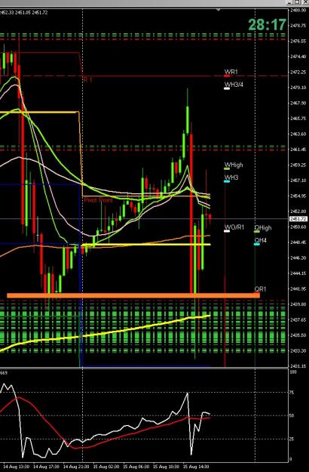309x472 pixels.
Task: Click the red 'Pivot Point' label
Action: [x=98, y=200]
